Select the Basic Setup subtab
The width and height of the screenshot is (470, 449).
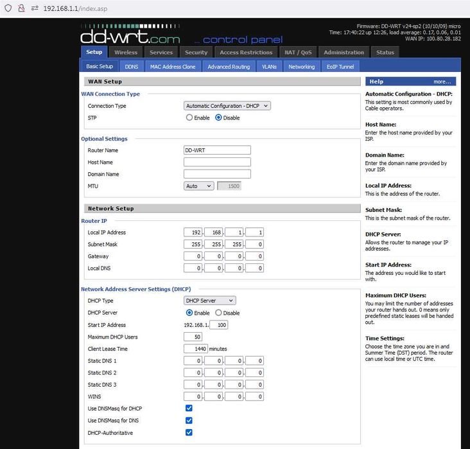click(100, 66)
